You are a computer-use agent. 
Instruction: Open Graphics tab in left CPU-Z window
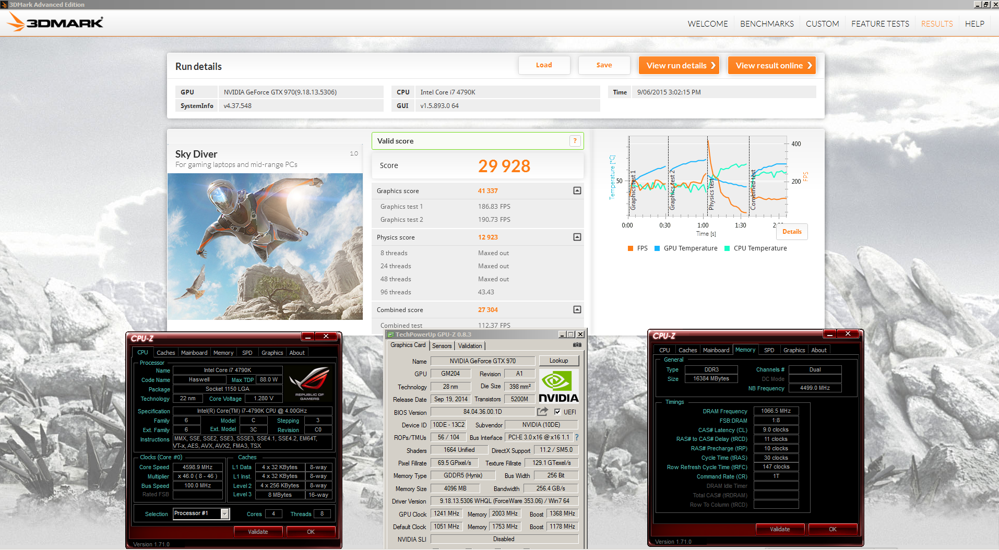coord(272,353)
